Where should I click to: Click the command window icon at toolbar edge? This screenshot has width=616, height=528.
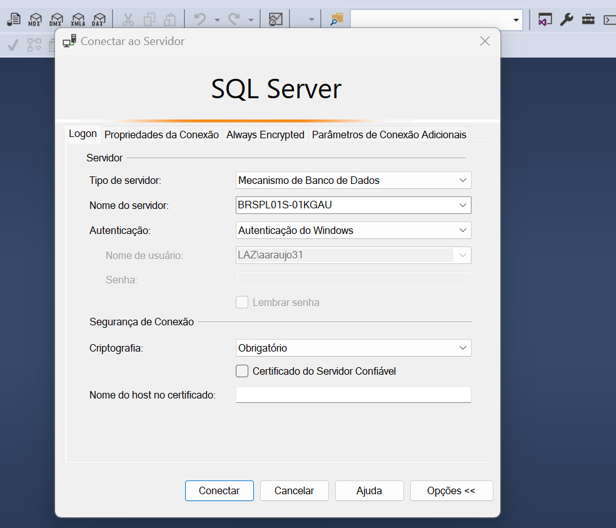(610, 19)
